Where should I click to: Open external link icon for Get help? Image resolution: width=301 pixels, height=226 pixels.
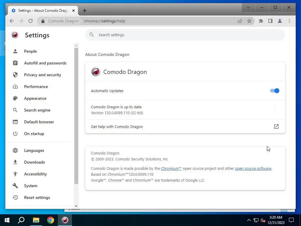276,127
